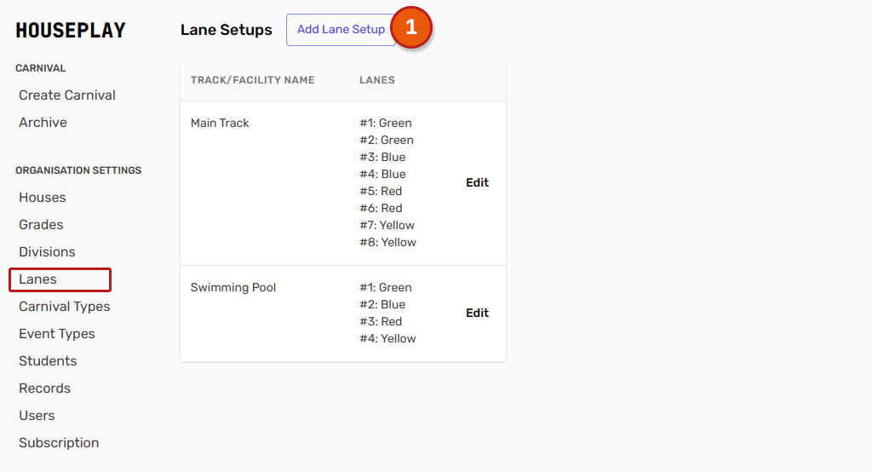Image resolution: width=872 pixels, height=472 pixels.
Task: Open the Divisions settings page
Action: [47, 252]
